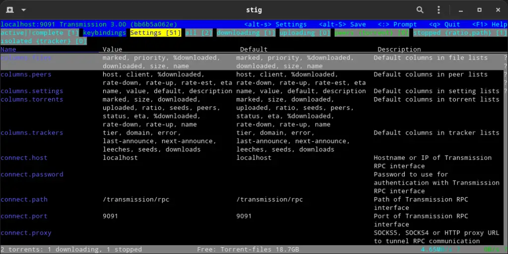Click 'Default columns in peer lists' description

pyautogui.click(x=431, y=74)
